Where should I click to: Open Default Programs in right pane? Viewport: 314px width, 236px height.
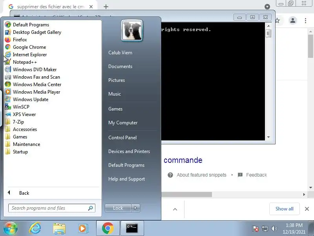tap(126, 165)
